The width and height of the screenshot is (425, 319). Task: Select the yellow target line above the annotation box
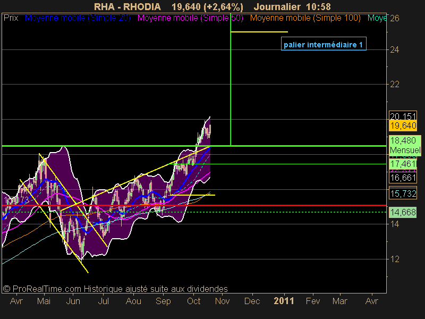click(259, 32)
